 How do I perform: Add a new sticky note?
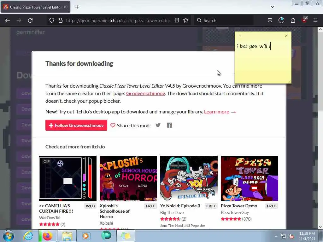click(240, 36)
